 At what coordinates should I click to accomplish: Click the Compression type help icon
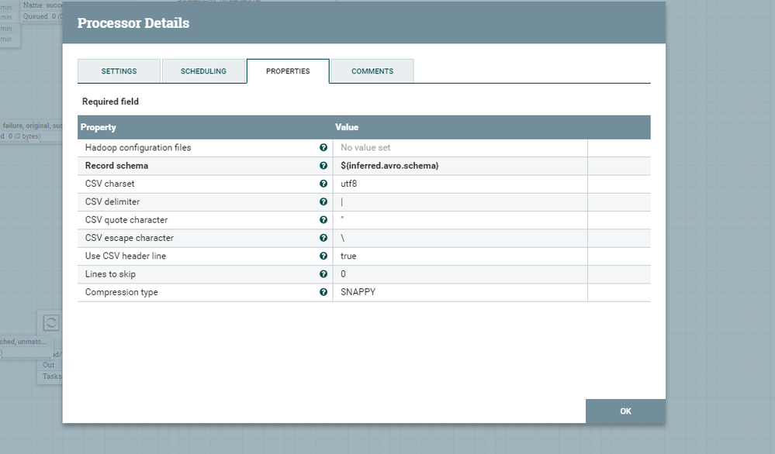click(323, 292)
